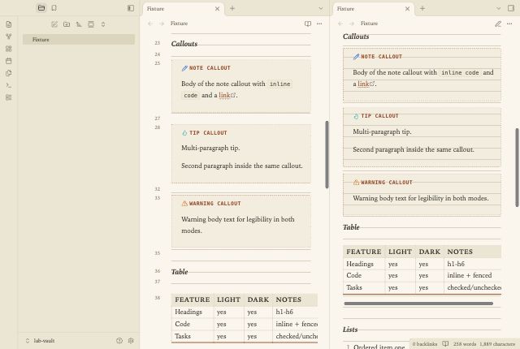This screenshot has width=520, height=349.
Task: Open more options in right pane
Action: 509,24
